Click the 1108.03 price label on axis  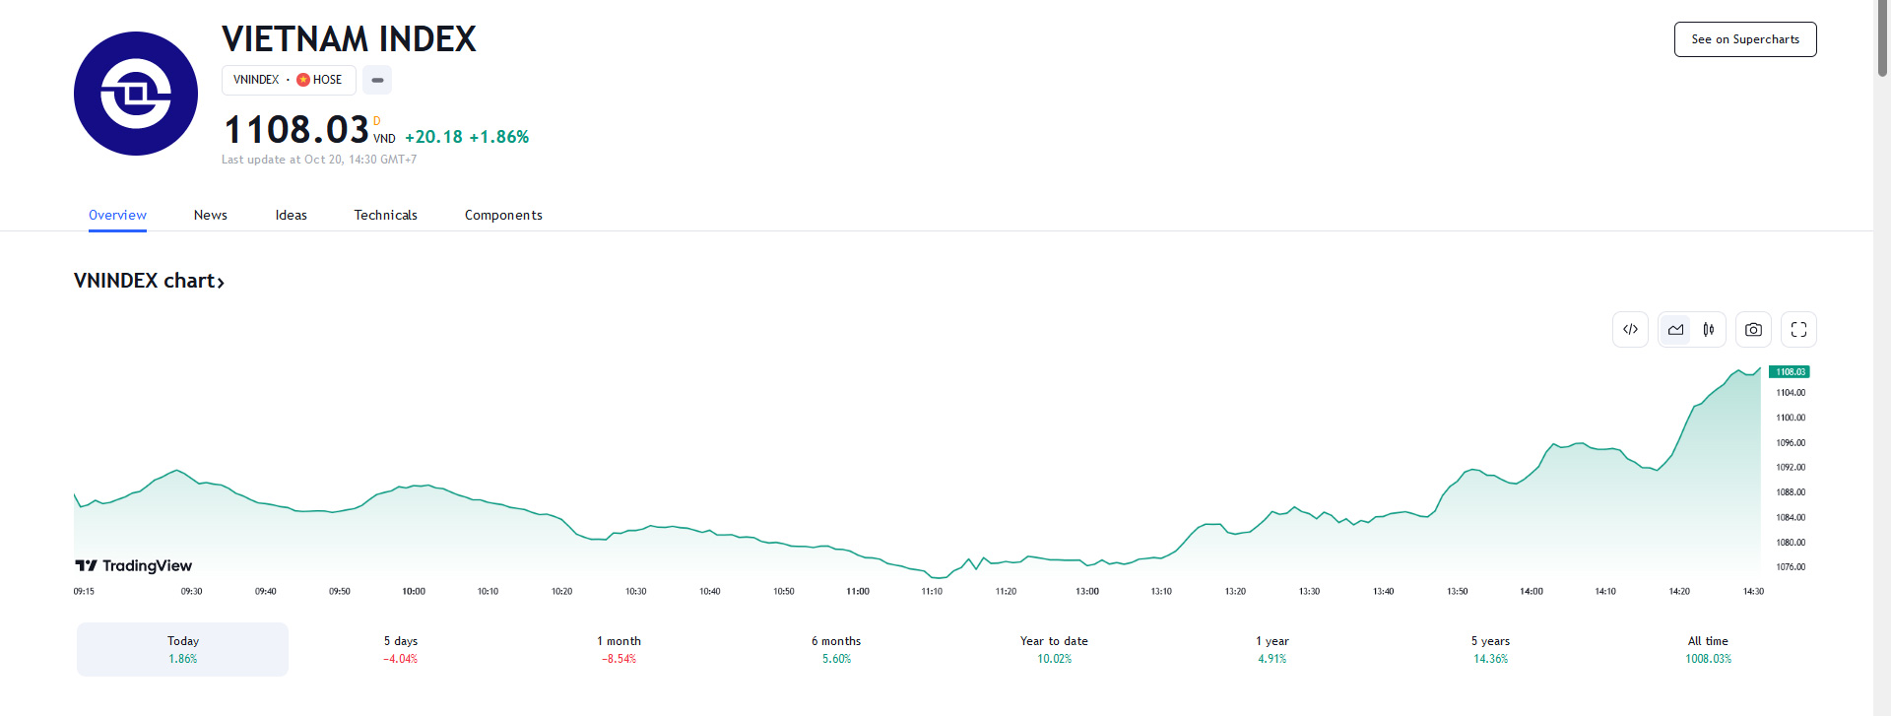tap(1790, 372)
